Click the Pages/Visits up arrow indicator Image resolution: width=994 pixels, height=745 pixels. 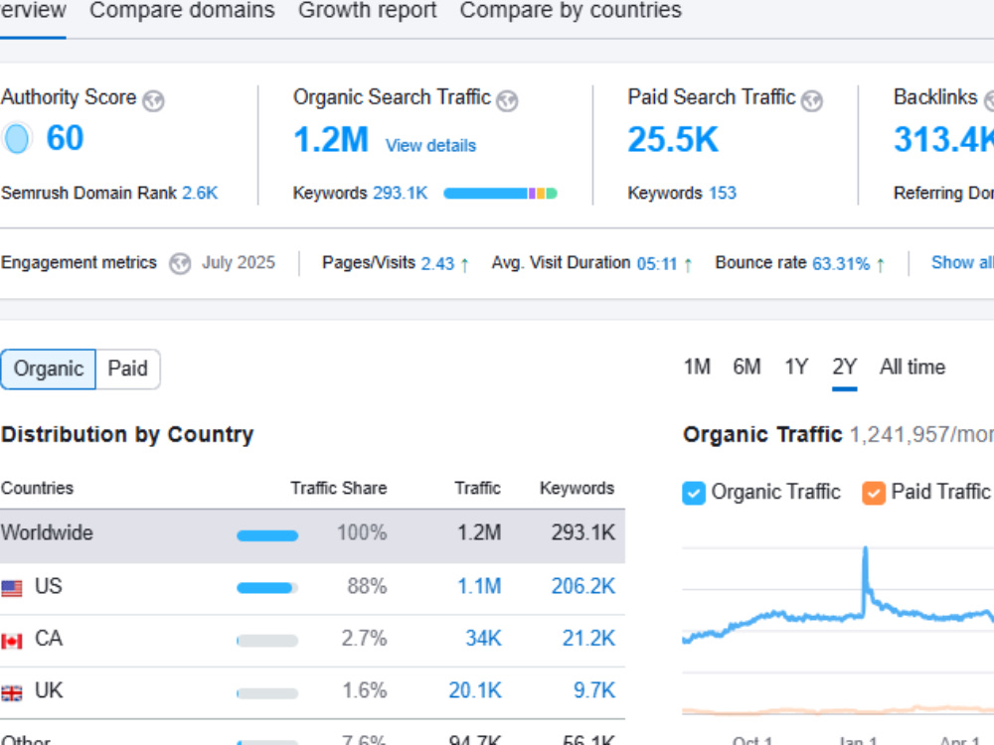click(x=464, y=264)
